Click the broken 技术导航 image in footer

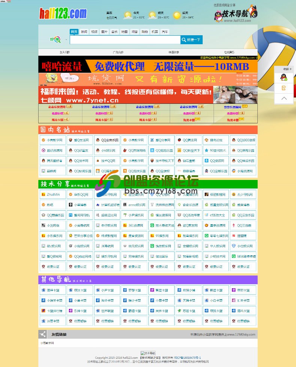tap(148, 353)
